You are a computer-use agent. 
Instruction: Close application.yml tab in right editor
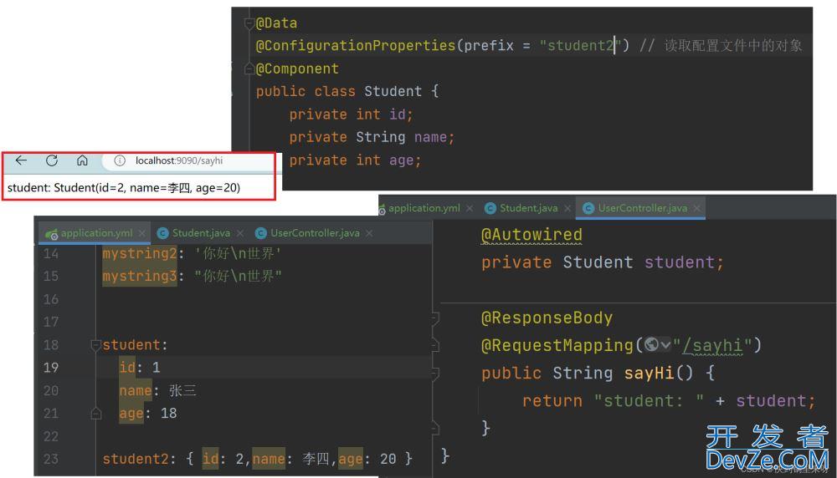[470, 208]
